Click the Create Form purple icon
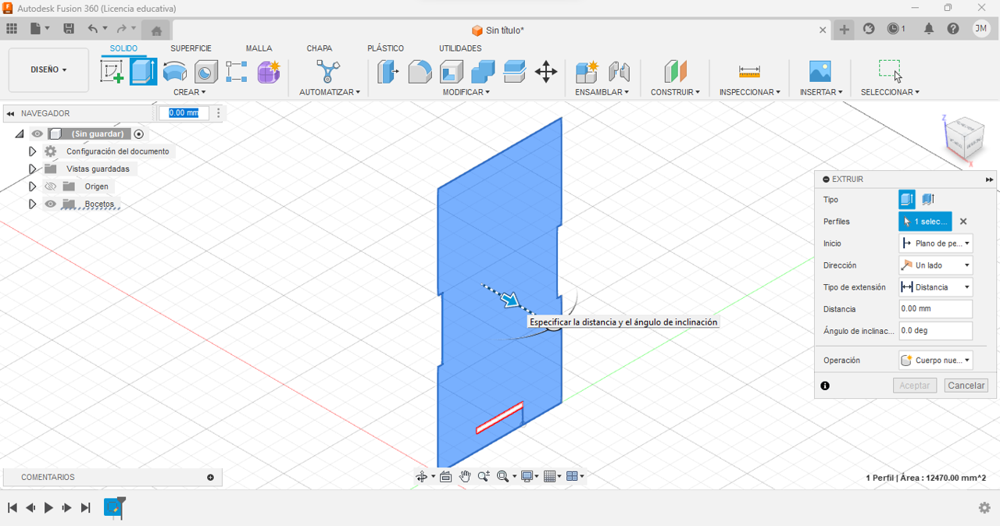Screen dimensions: 1000x526 tap(268, 72)
